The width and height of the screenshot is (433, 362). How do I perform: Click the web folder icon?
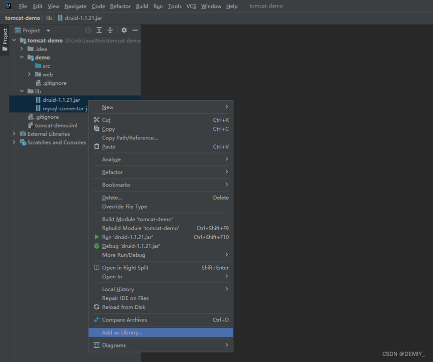(38, 74)
